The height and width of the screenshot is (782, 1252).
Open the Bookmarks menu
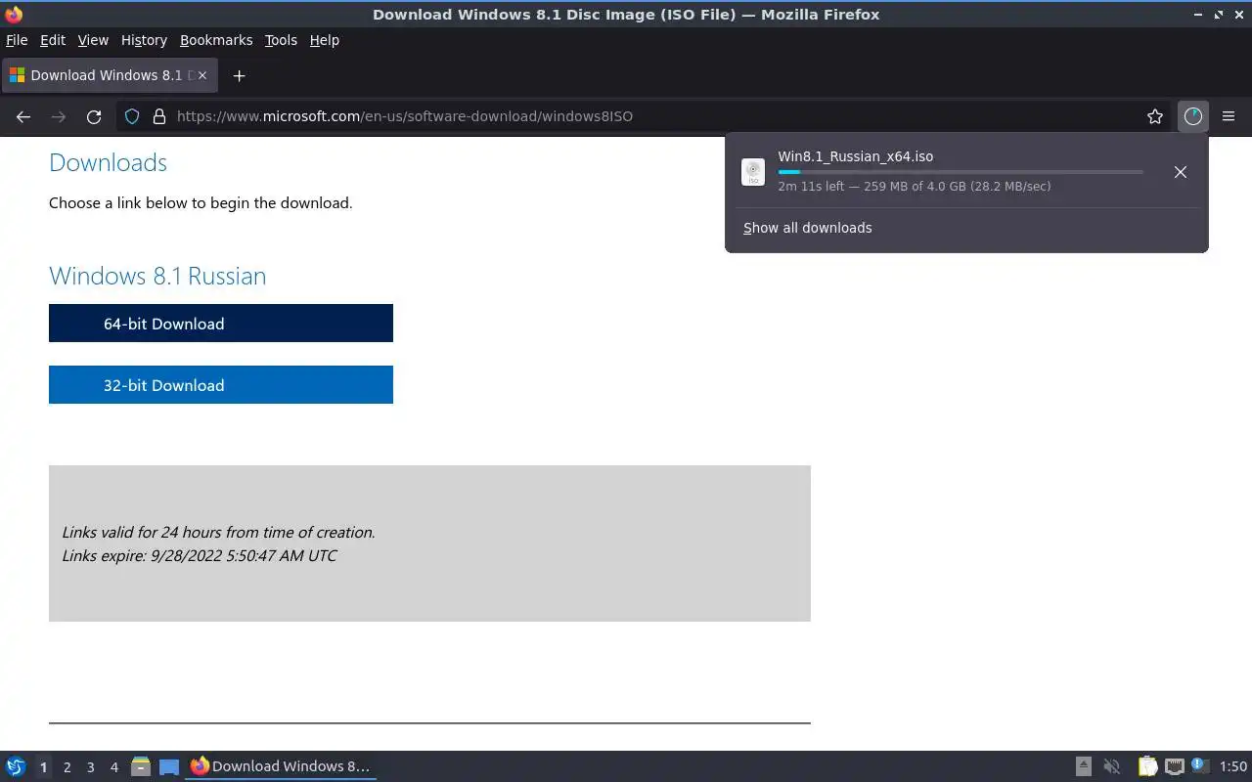coord(216,40)
